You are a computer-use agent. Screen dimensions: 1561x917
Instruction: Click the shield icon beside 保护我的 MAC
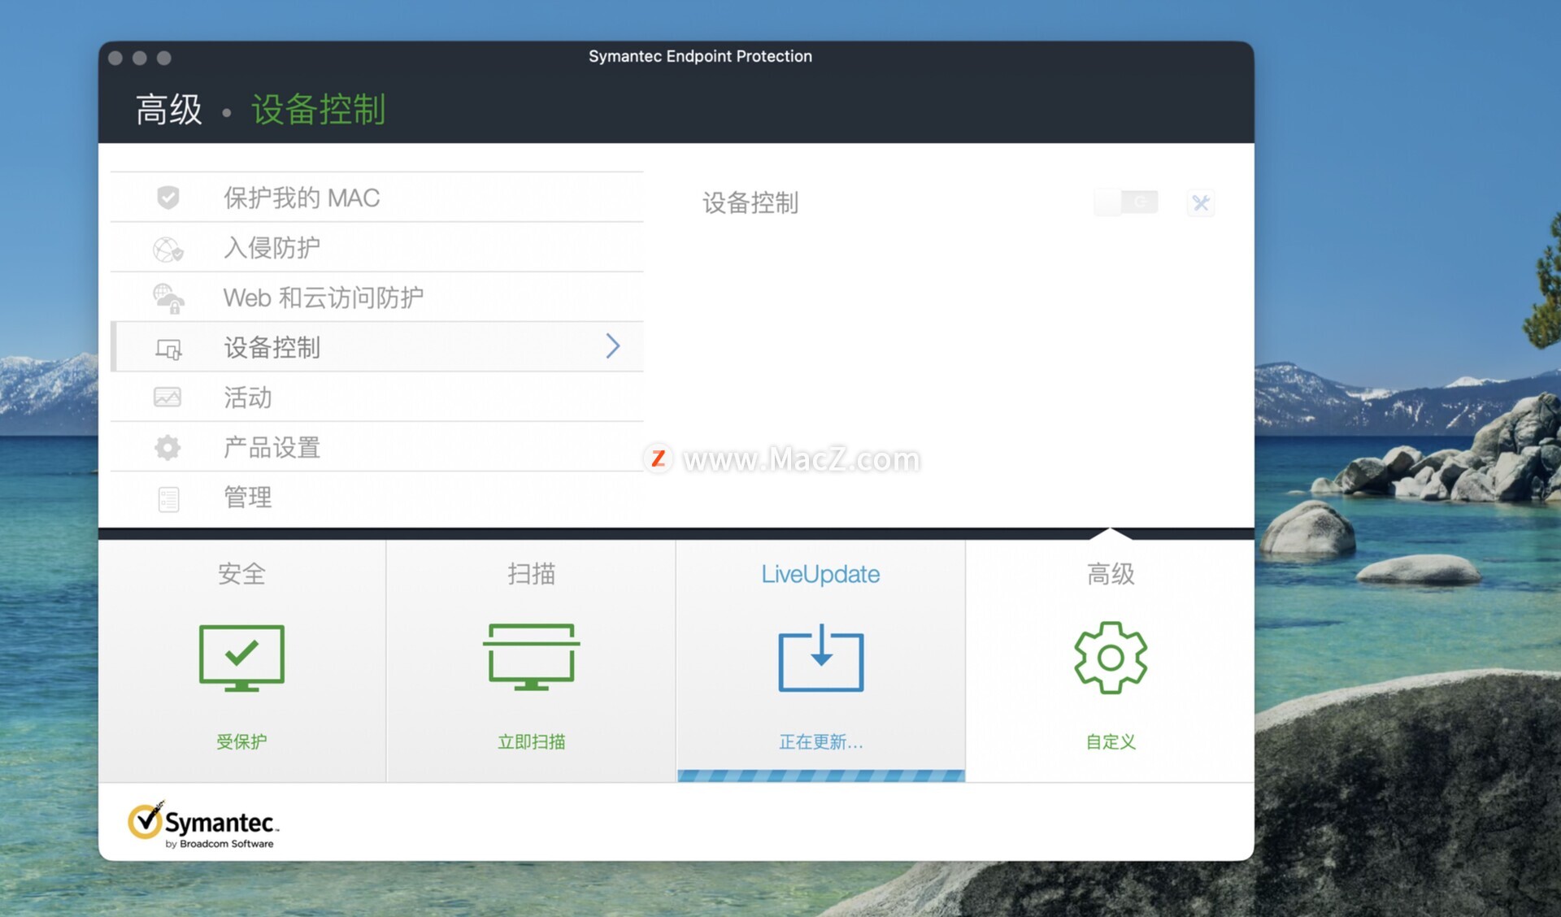[168, 198]
